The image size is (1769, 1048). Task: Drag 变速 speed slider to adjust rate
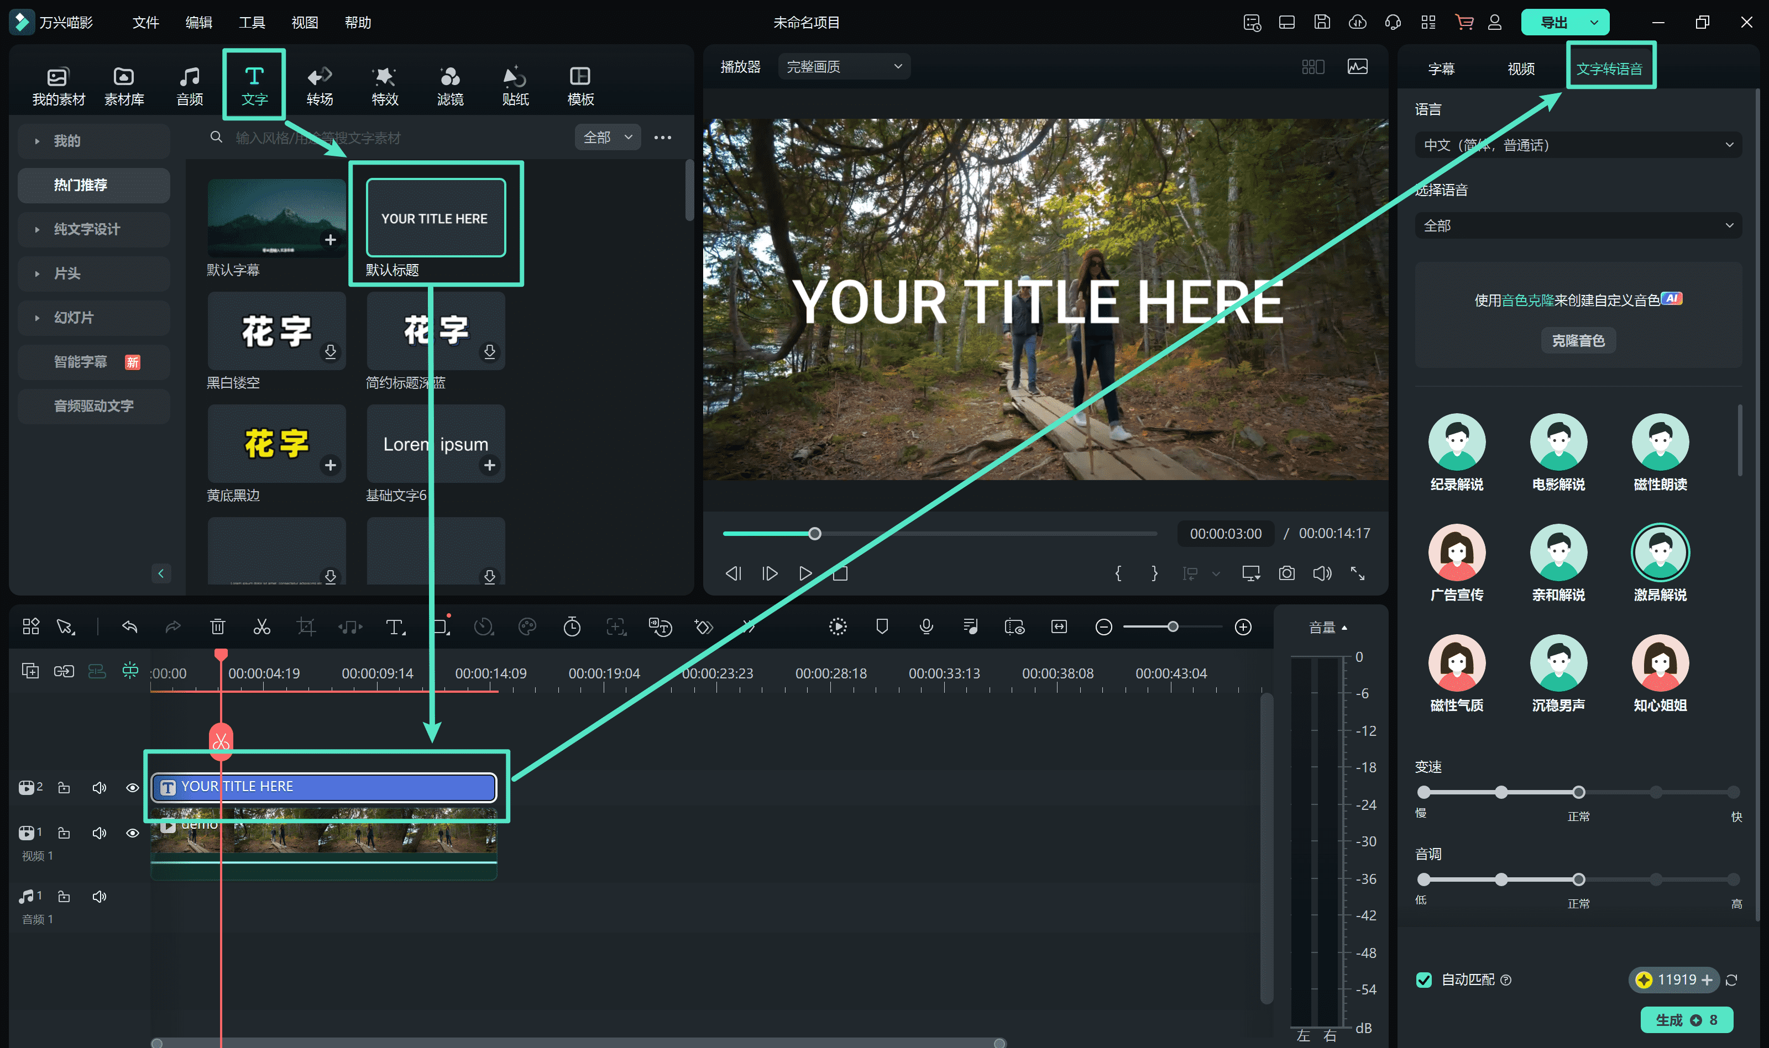1579,792
